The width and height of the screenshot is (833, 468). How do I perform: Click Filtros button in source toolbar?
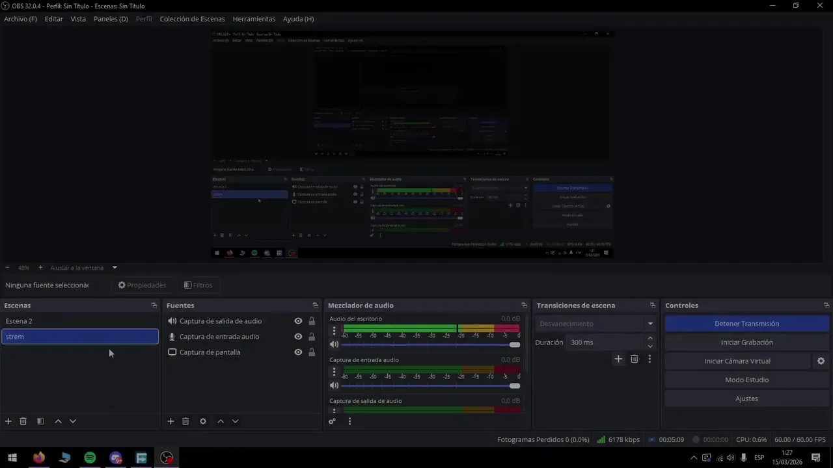198,285
